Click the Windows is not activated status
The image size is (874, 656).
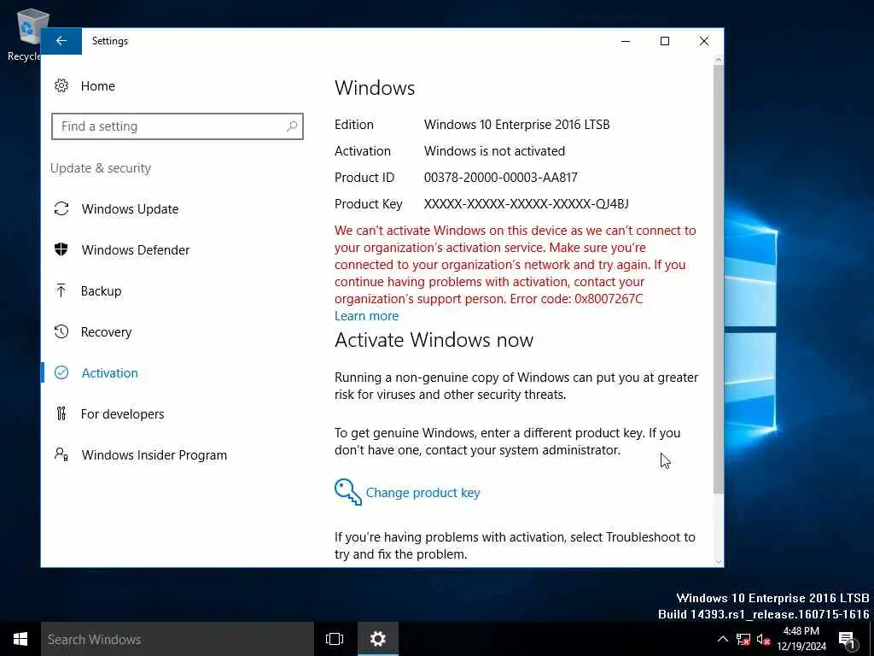(x=494, y=150)
